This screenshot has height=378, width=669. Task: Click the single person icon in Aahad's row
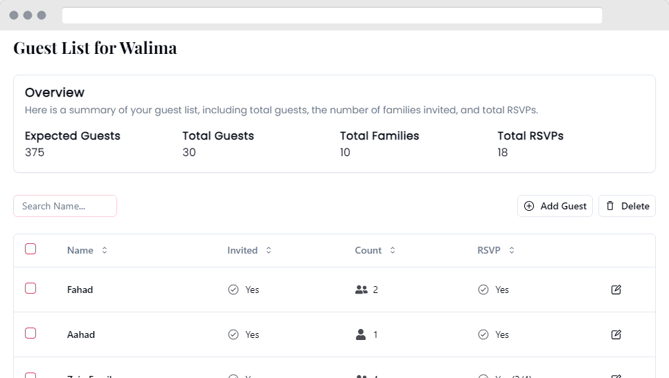pyautogui.click(x=360, y=334)
